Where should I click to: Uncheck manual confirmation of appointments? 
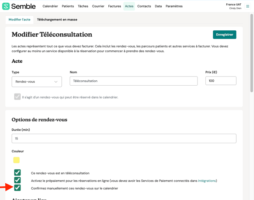pos(17,188)
